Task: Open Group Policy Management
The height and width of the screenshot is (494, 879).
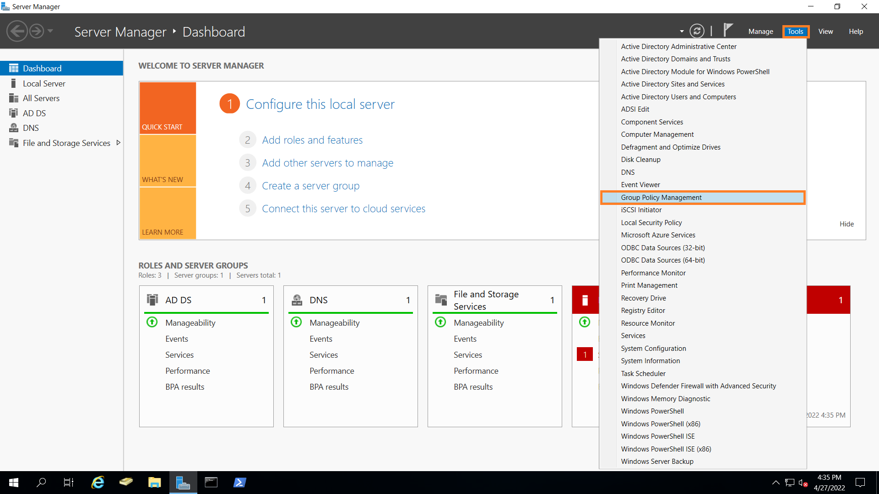Action: [x=703, y=197]
